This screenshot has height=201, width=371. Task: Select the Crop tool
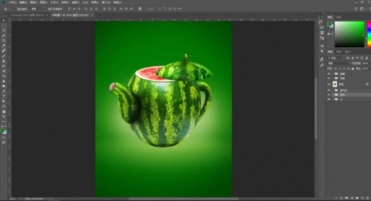point(4,41)
